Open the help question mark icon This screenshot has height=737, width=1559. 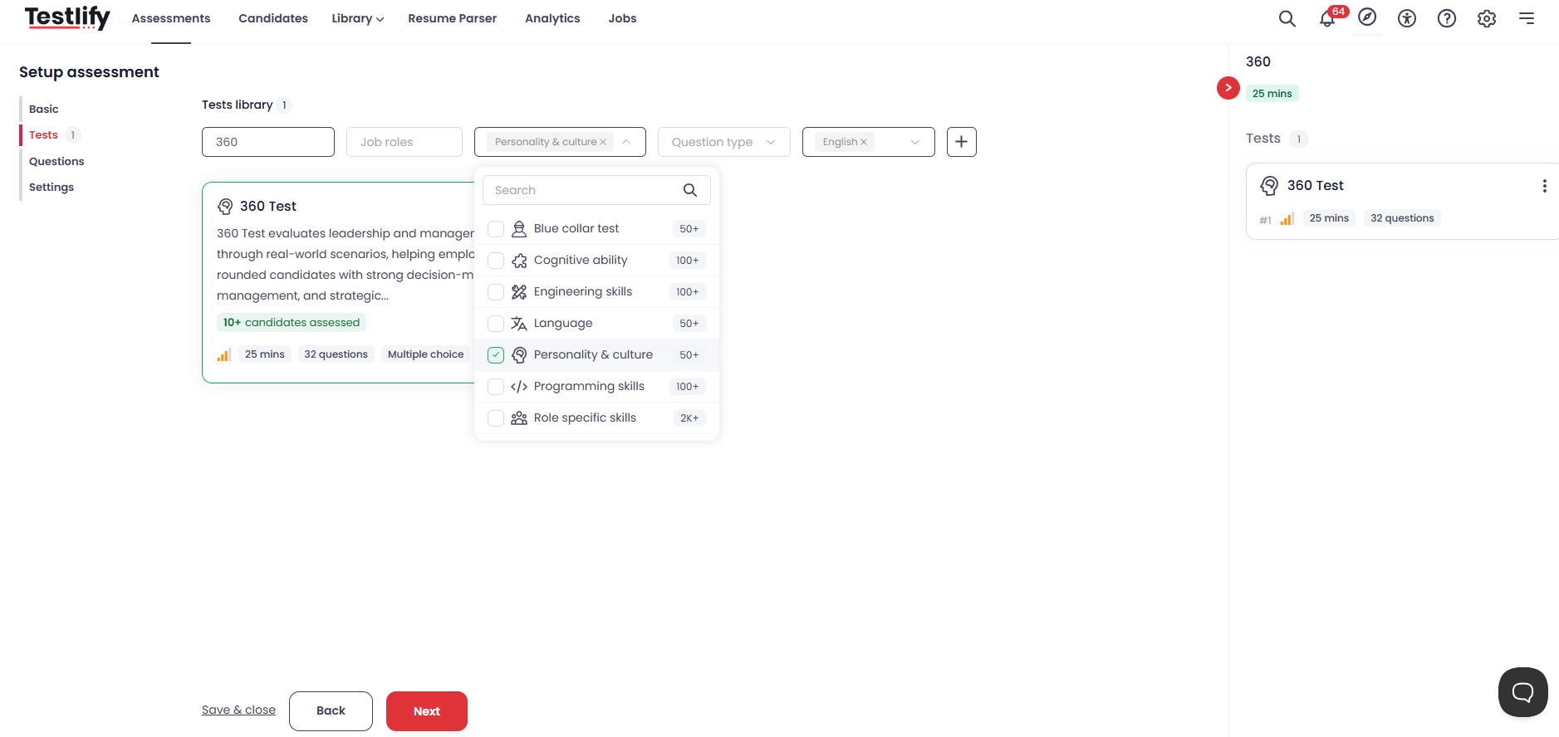(x=1447, y=18)
